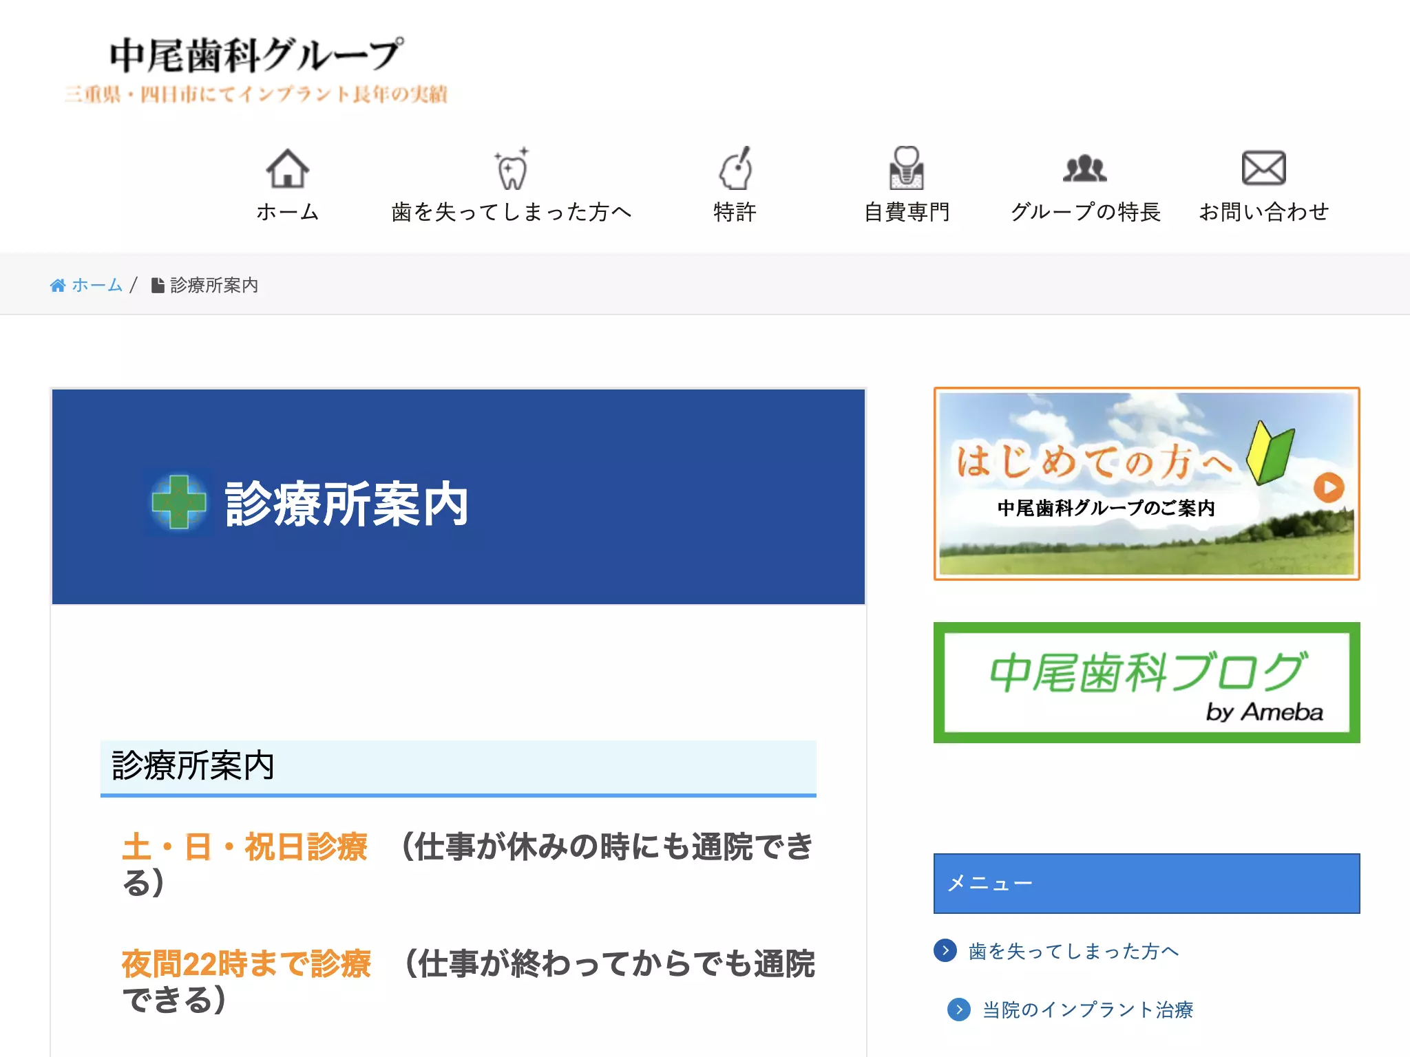Viewport: 1410px width, 1057px height.
Task: Open the 特許 menu label
Action: tap(735, 212)
